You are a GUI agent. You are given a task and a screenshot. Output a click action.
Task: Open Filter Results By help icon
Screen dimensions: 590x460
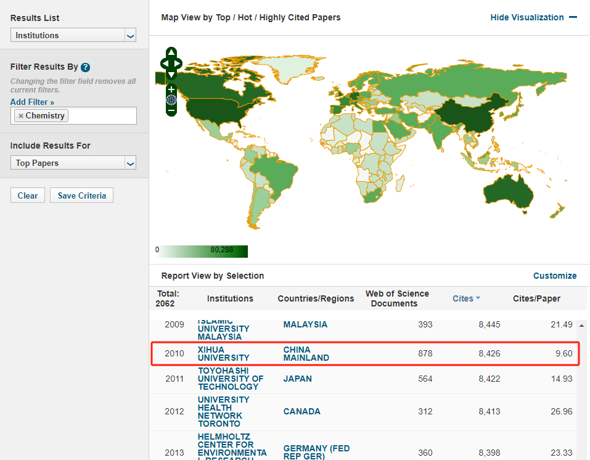click(x=86, y=67)
